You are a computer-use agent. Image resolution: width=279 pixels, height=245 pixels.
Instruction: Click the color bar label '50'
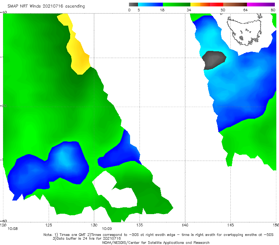pyautogui.click(x=222, y=10)
